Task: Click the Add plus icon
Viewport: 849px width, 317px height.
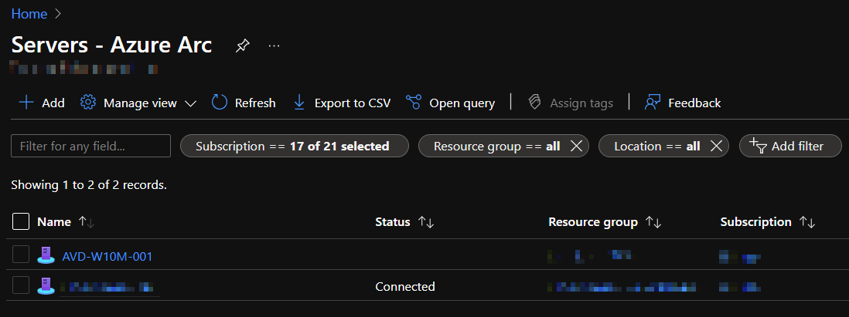Action: click(26, 103)
